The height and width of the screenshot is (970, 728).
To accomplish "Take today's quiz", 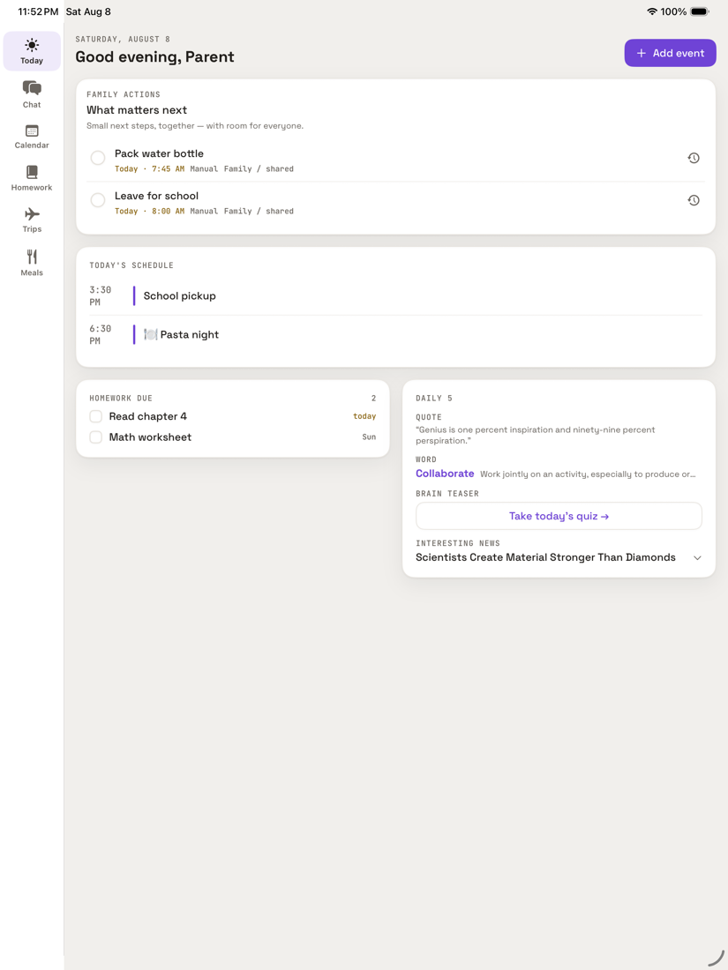I will pyautogui.click(x=559, y=516).
